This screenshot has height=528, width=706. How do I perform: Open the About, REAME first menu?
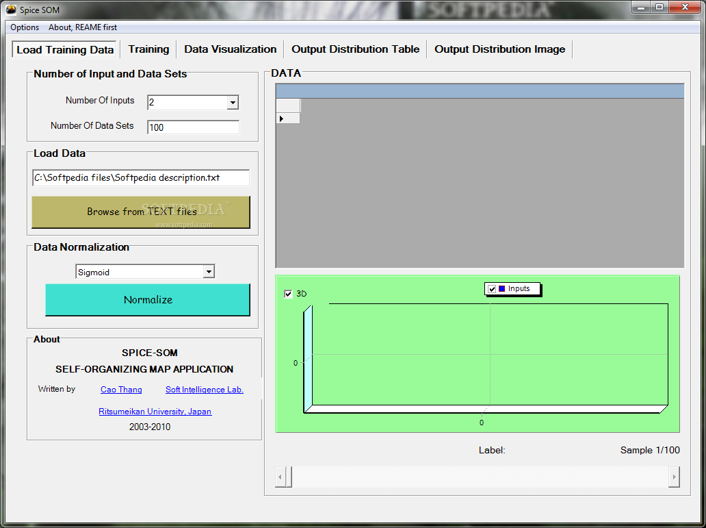click(83, 27)
